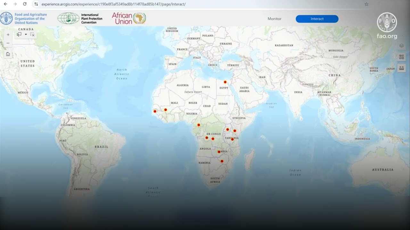Click the browser address bar URL
Viewport: 410px width, 230px height.
(x=113, y=4)
